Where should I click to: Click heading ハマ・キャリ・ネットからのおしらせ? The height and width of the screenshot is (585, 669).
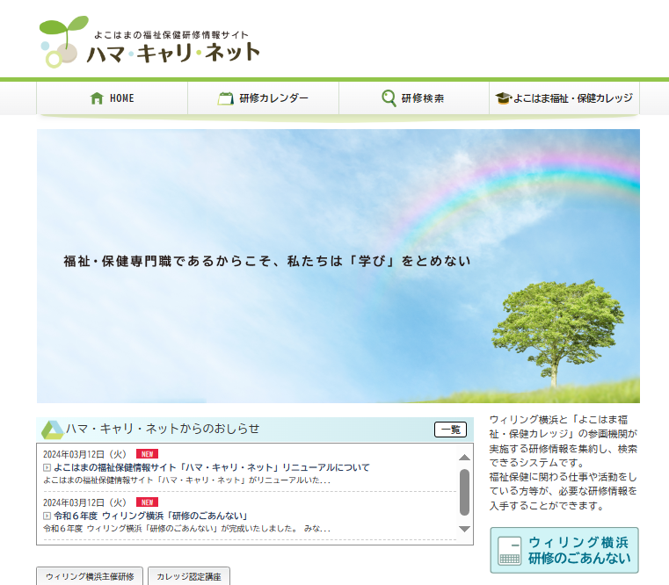coord(163,429)
